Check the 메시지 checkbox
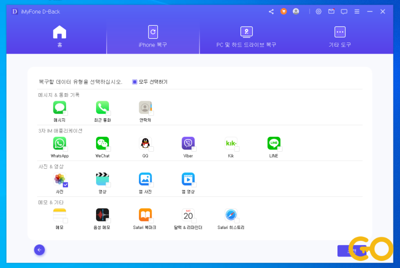The image size is (400, 268). click(x=65, y=113)
